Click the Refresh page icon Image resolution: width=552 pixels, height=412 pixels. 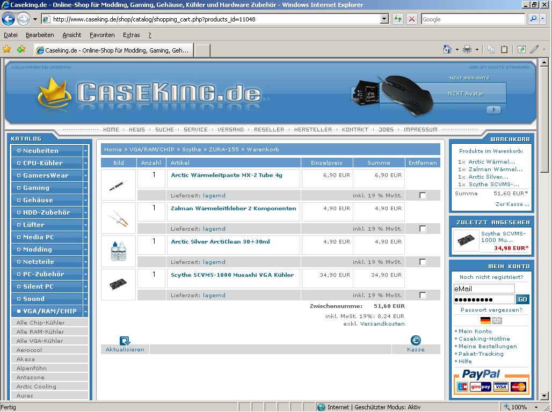(398, 19)
